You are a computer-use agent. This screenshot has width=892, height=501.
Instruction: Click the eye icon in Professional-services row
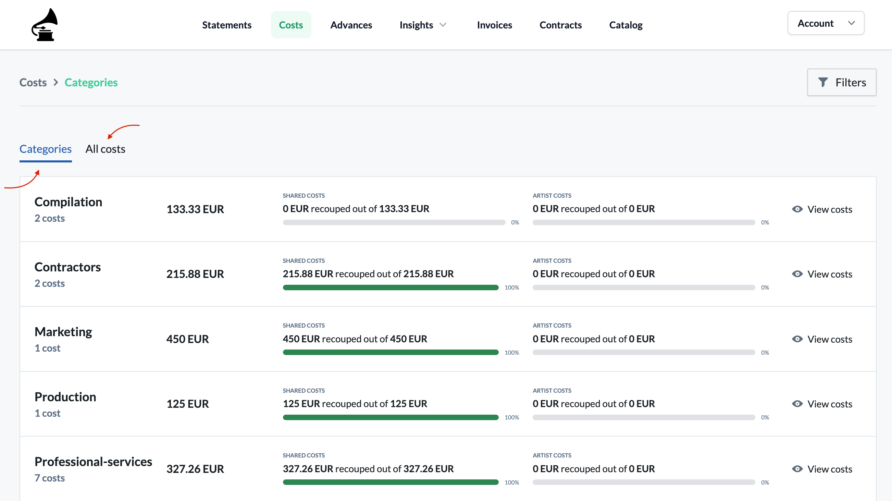(x=797, y=469)
